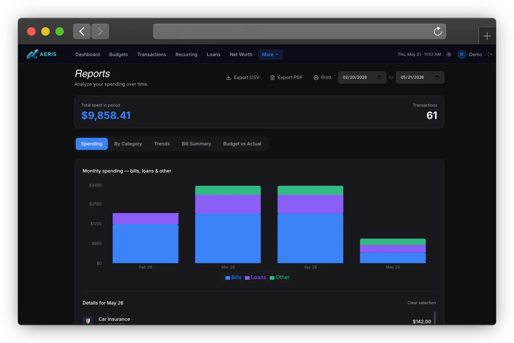Click the Details for May 26 heading
Viewport: 514px width, 343px height.
click(103, 303)
